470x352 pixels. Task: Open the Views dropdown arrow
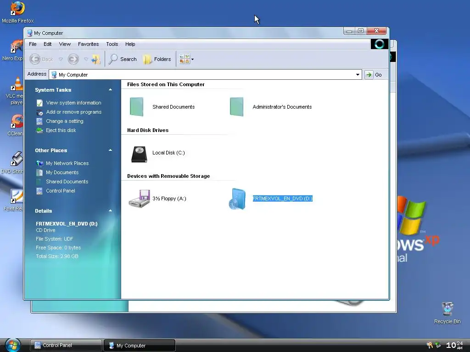(192, 60)
